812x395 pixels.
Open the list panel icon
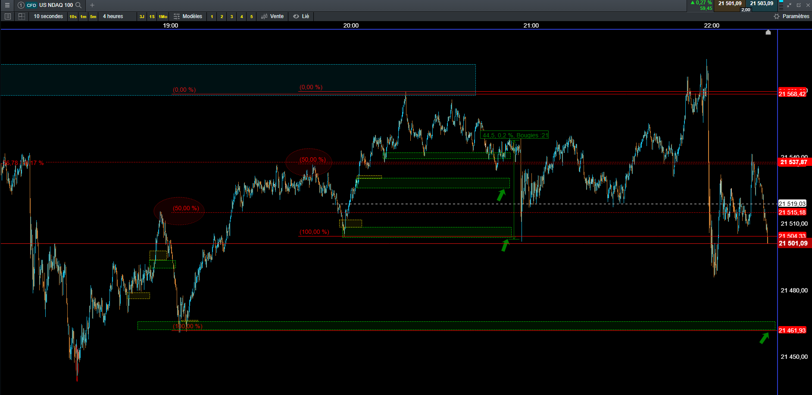[x=7, y=16]
